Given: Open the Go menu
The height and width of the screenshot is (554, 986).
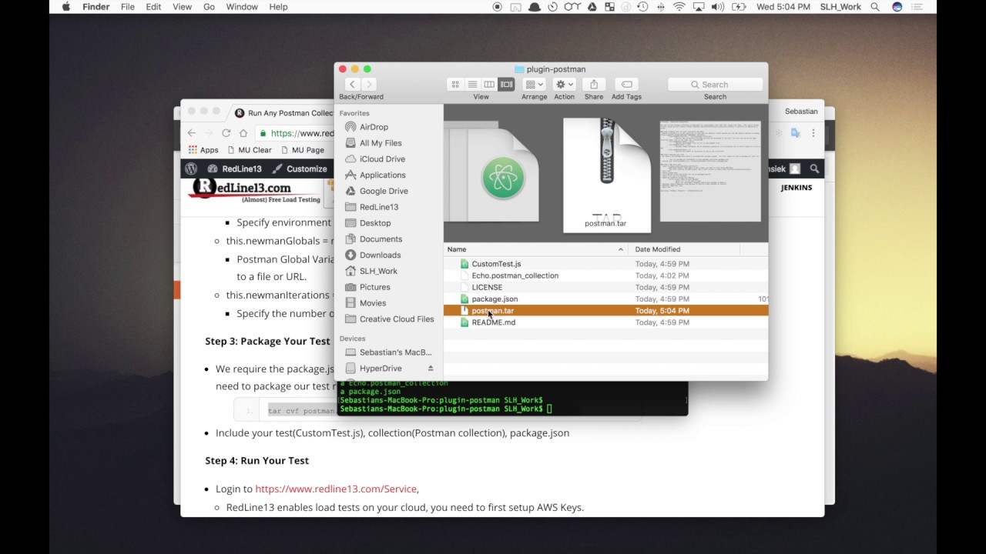Looking at the screenshot, I should [209, 7].
